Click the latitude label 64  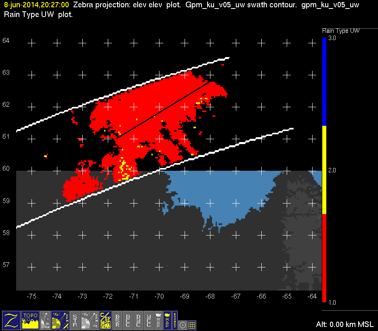pyautogui.click(x=6, y=40)
